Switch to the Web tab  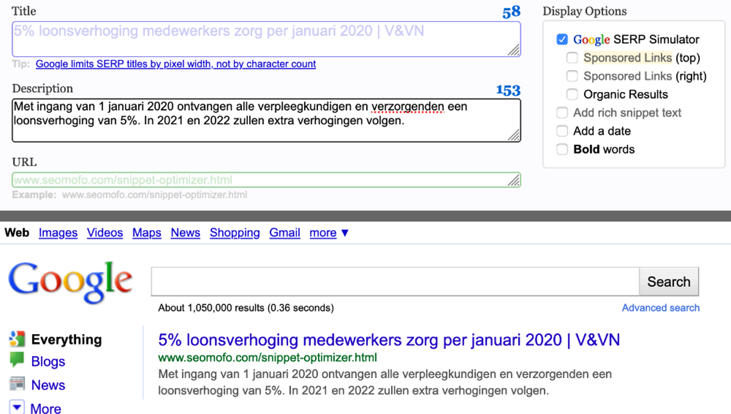(x=16, y=233)
